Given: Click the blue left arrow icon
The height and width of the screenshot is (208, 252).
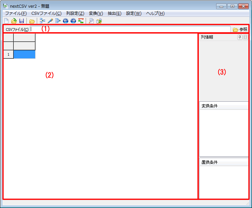Looking at the screenshot, I should (x=66, y=21).
